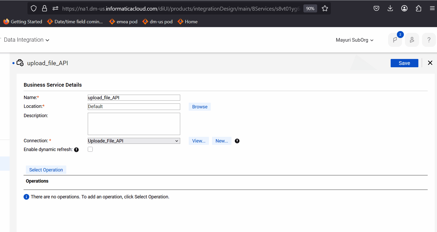
Task: Open site permissions icon in address bar
Action: pos(55,9)
